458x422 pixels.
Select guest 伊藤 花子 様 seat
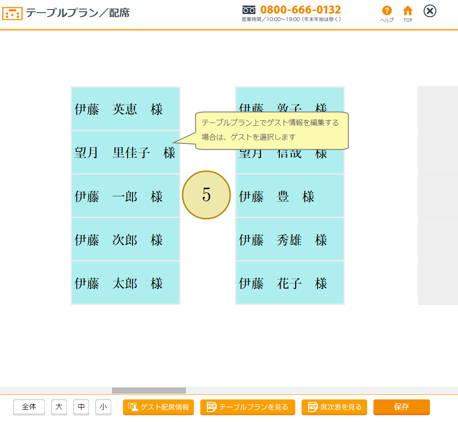click(289, 284)
